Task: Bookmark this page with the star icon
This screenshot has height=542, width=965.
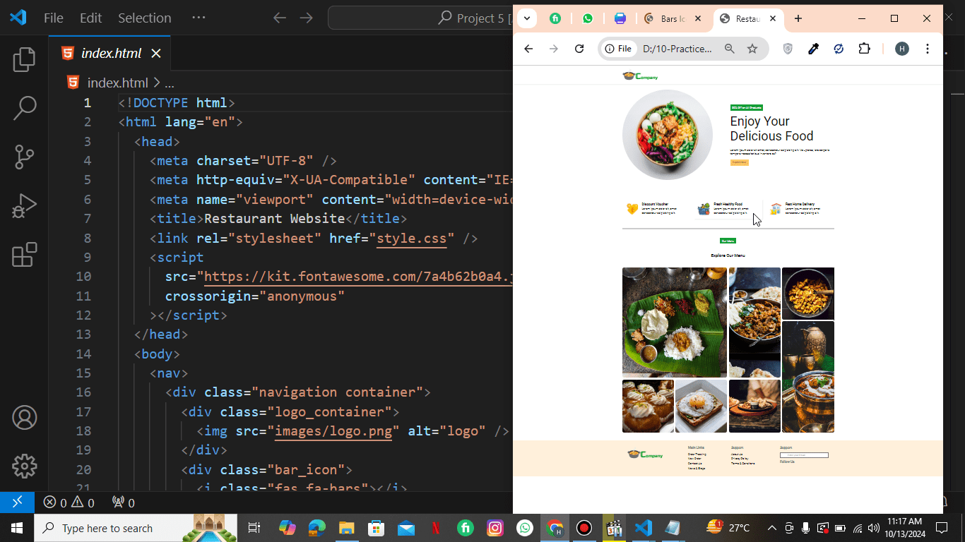Action: (x=752, y=49)
